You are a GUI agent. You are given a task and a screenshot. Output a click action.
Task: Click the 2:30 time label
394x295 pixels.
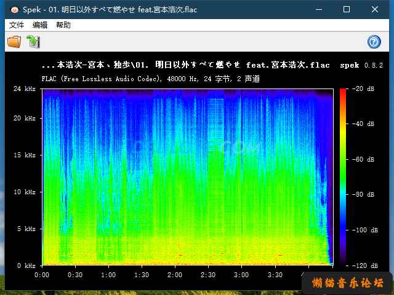[x=208, y=275]
